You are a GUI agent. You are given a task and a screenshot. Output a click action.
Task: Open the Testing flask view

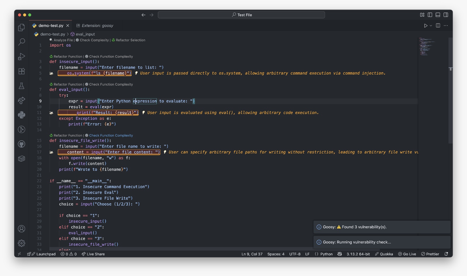point(21,86)
